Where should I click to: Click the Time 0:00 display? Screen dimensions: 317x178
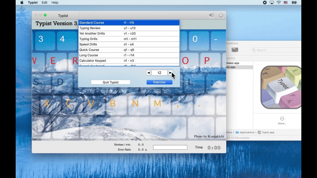pyautogui.click(x=214, y=148)
